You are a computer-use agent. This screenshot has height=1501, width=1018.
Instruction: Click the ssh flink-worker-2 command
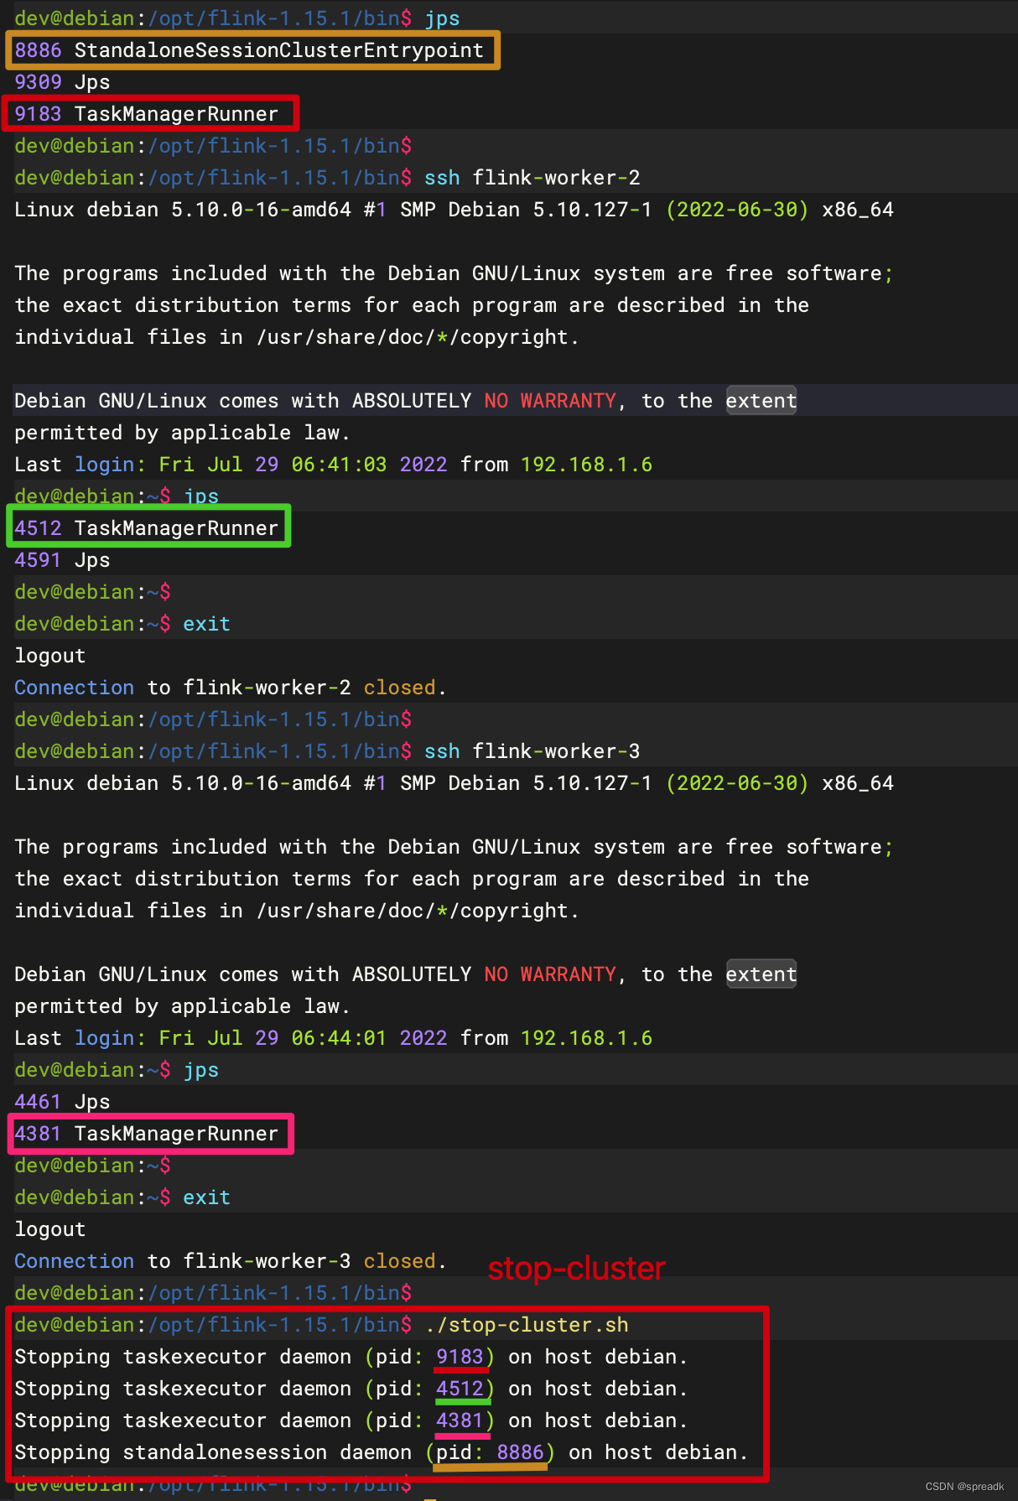532,178
